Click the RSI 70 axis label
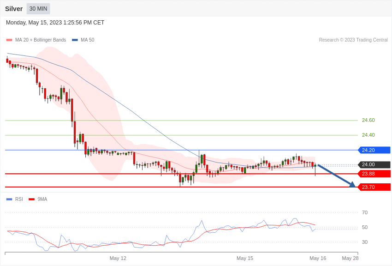The width and height of the screenshot is (392, 266). click(x=365, y=213)
